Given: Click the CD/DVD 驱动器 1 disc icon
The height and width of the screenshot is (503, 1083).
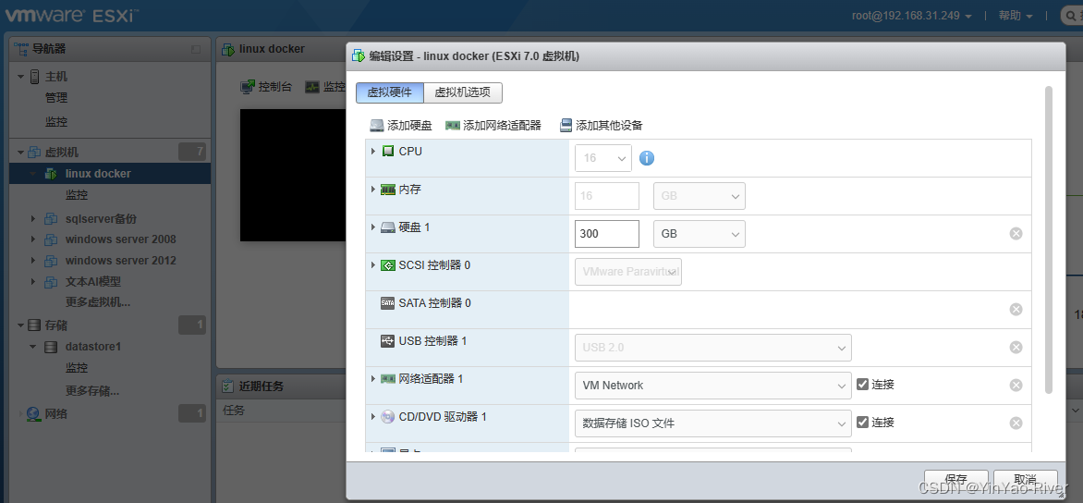Looking at the screenshot, I should click(x=387, y=417).
